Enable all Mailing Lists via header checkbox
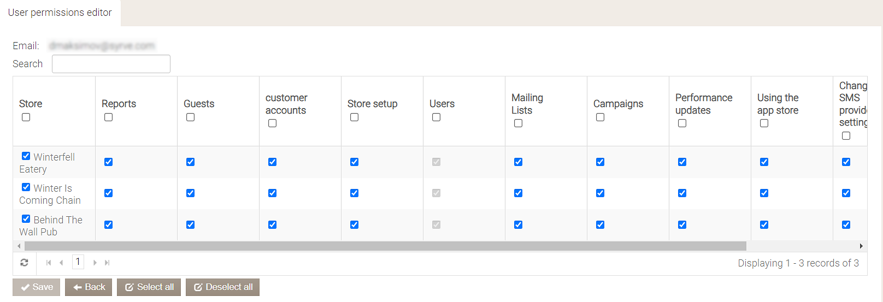The image size is (883, 302). 518,123
